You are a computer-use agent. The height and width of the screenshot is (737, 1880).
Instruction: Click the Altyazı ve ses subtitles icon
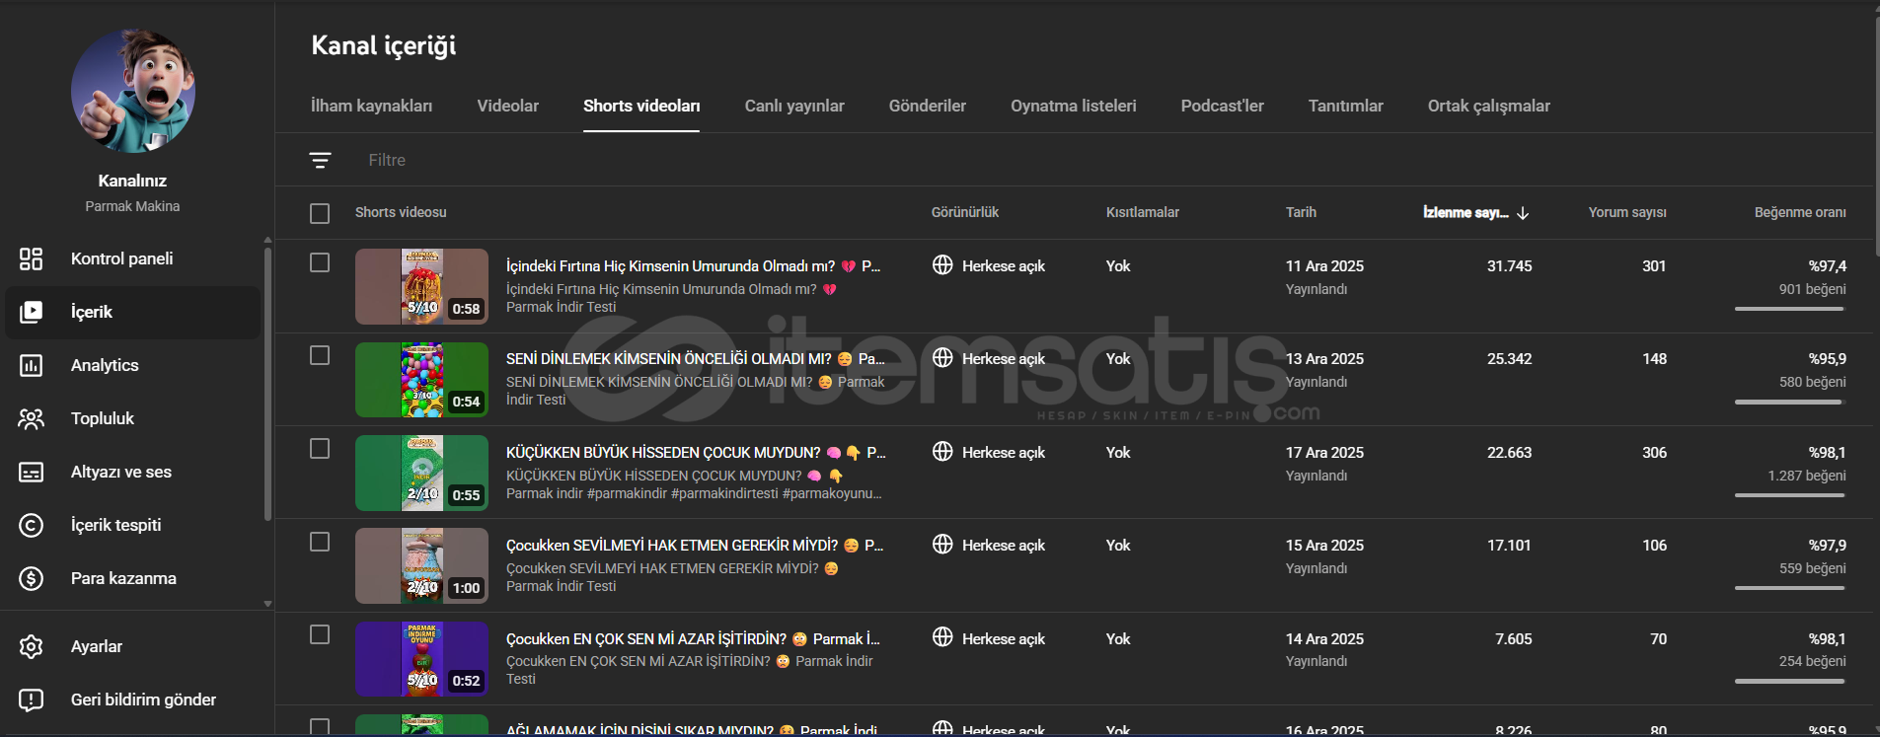(x=31, y=472)
